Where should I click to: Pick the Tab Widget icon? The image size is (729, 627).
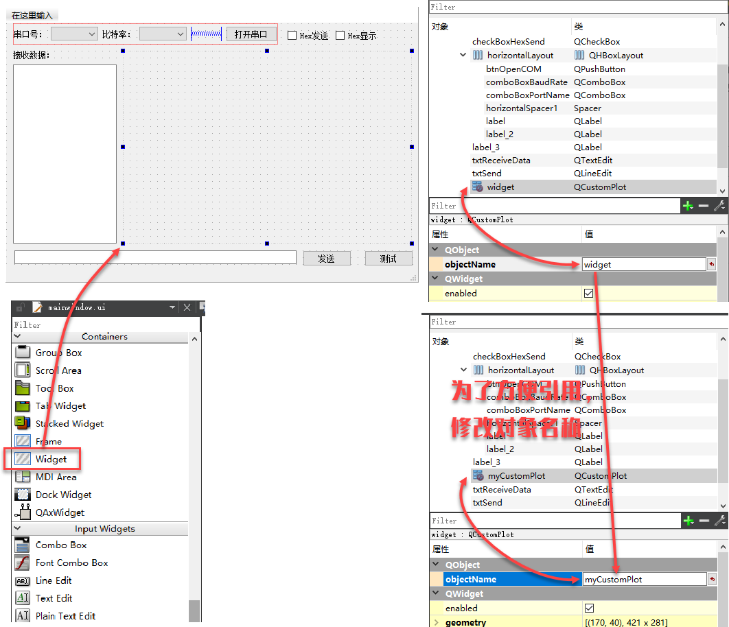pos(23,406)
